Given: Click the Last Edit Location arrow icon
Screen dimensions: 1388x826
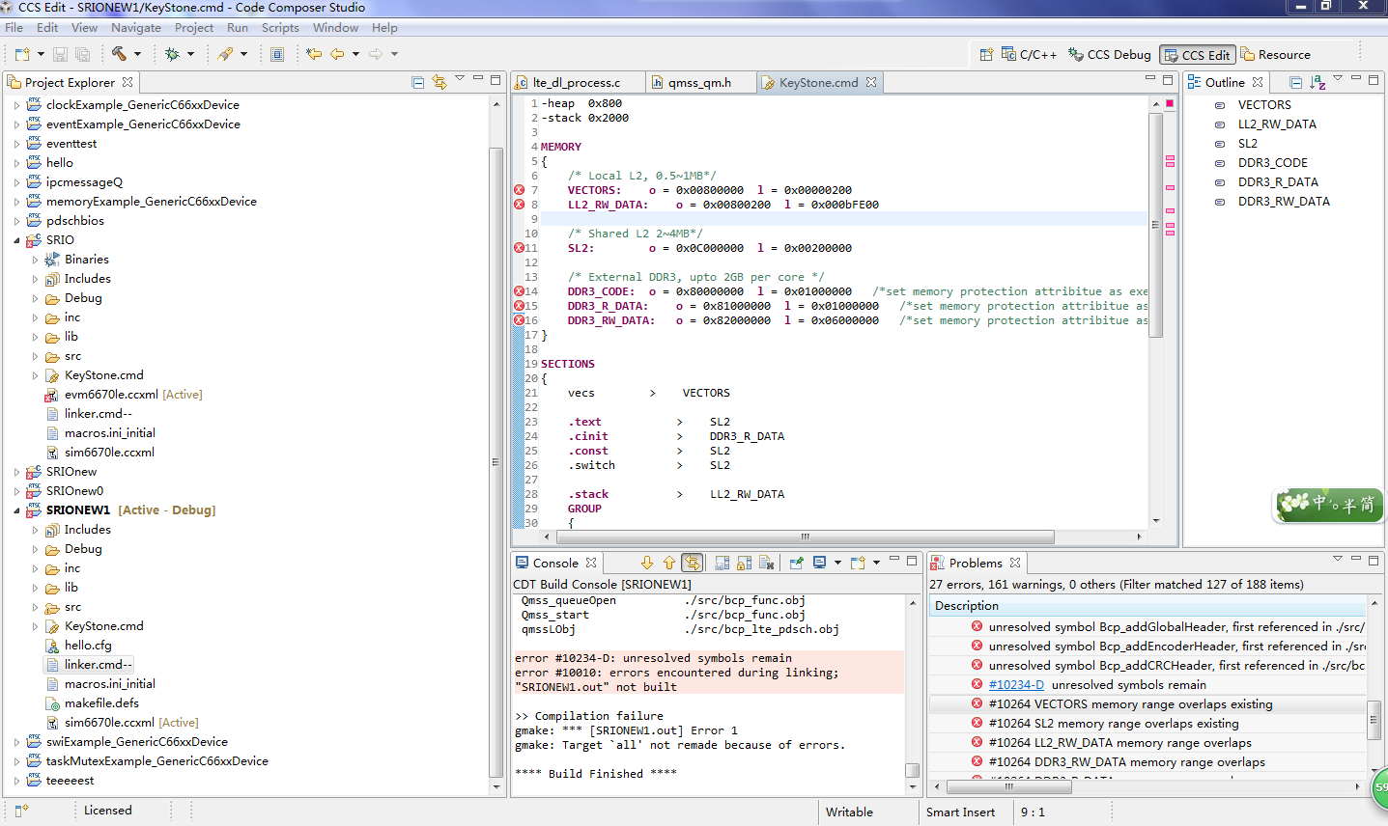Looking at the screenshot, I should pyautogui.click(x=314, y=54).
